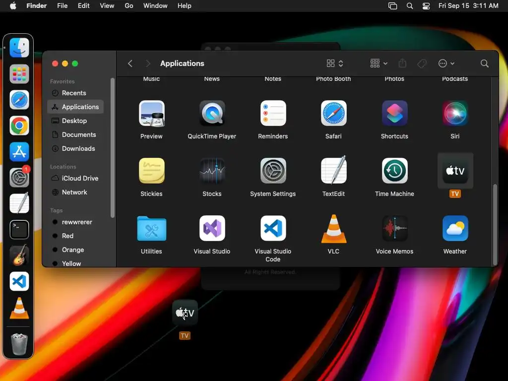Viewport: 508px width, 381px height.
Task: Select the Visual Studio app icon
Action: click(x=212, y=228)
